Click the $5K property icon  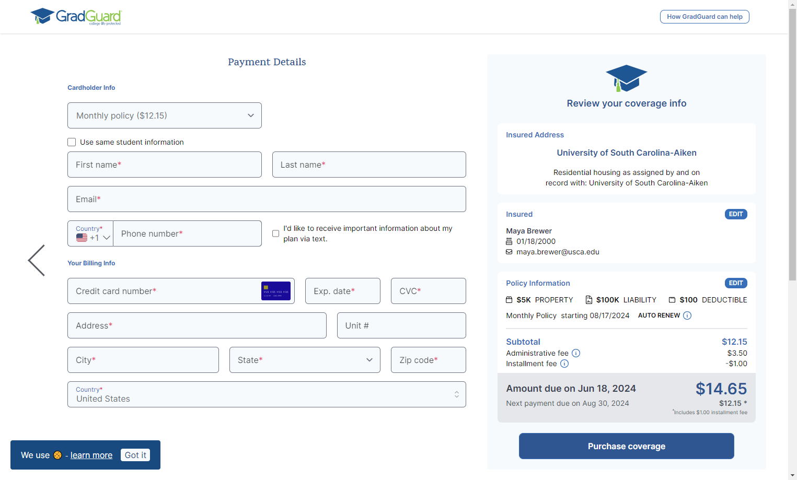(x=509, y=300)
